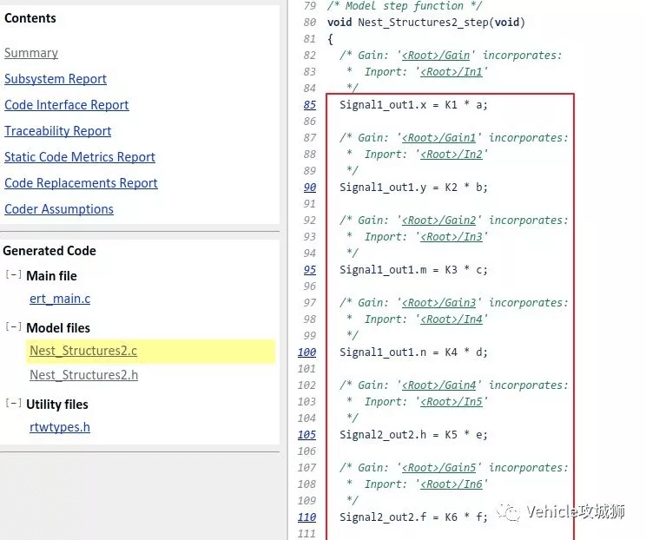Follow the <Root>/In4 block link

click(452, 319)
